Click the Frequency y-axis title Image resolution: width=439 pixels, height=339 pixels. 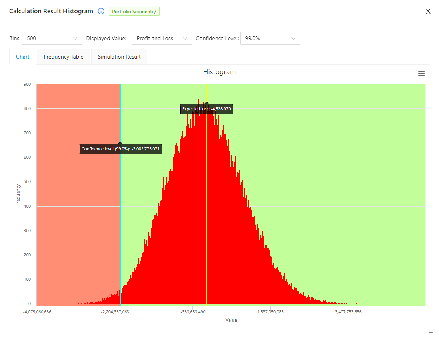pyautogui.click(x=18, y=195)
